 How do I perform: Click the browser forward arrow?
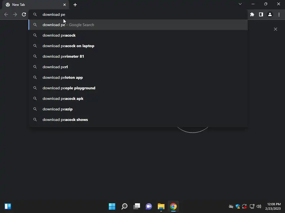click(x=15, y=14)
